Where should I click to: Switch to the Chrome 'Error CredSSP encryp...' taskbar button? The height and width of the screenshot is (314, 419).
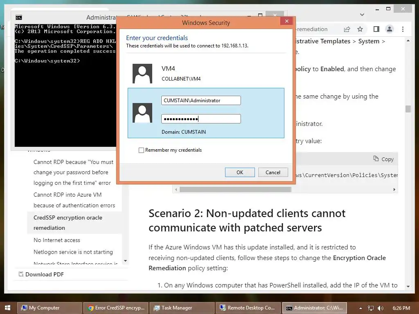coord(115,307)
